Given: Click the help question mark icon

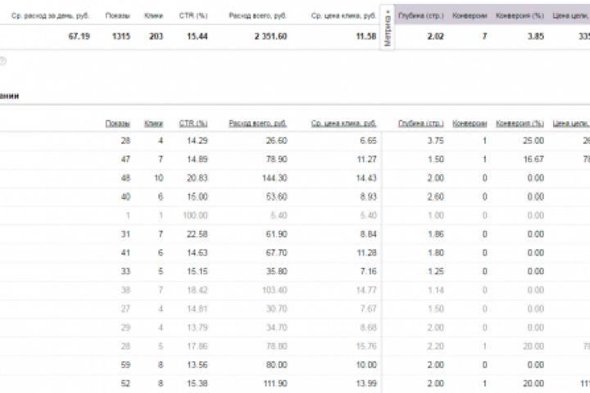Looking at the screenshot, I should [x=2, y=60].
